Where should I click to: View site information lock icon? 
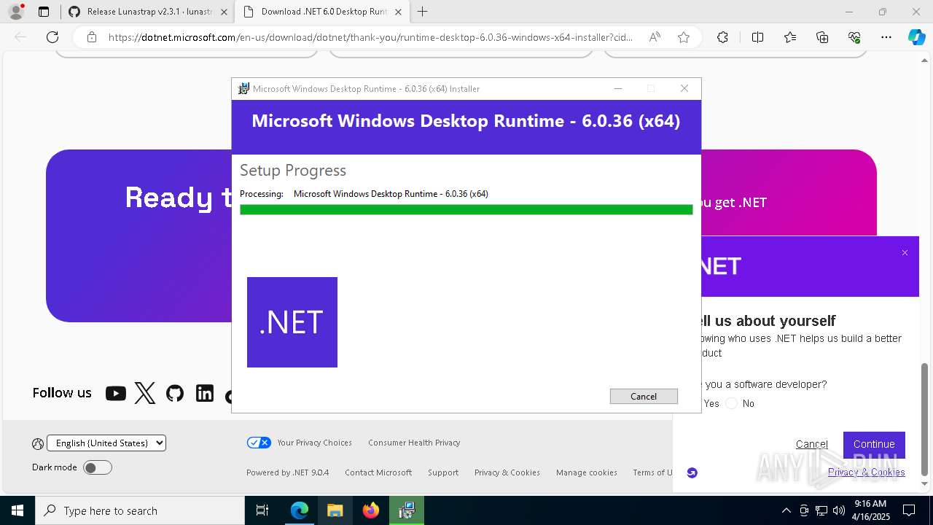(x=92, y=37)
